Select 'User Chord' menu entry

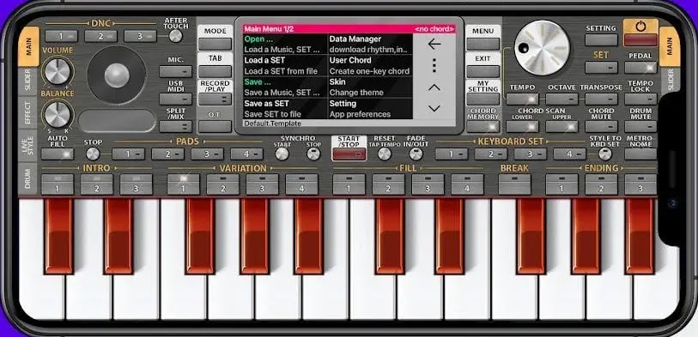(370, 65)
